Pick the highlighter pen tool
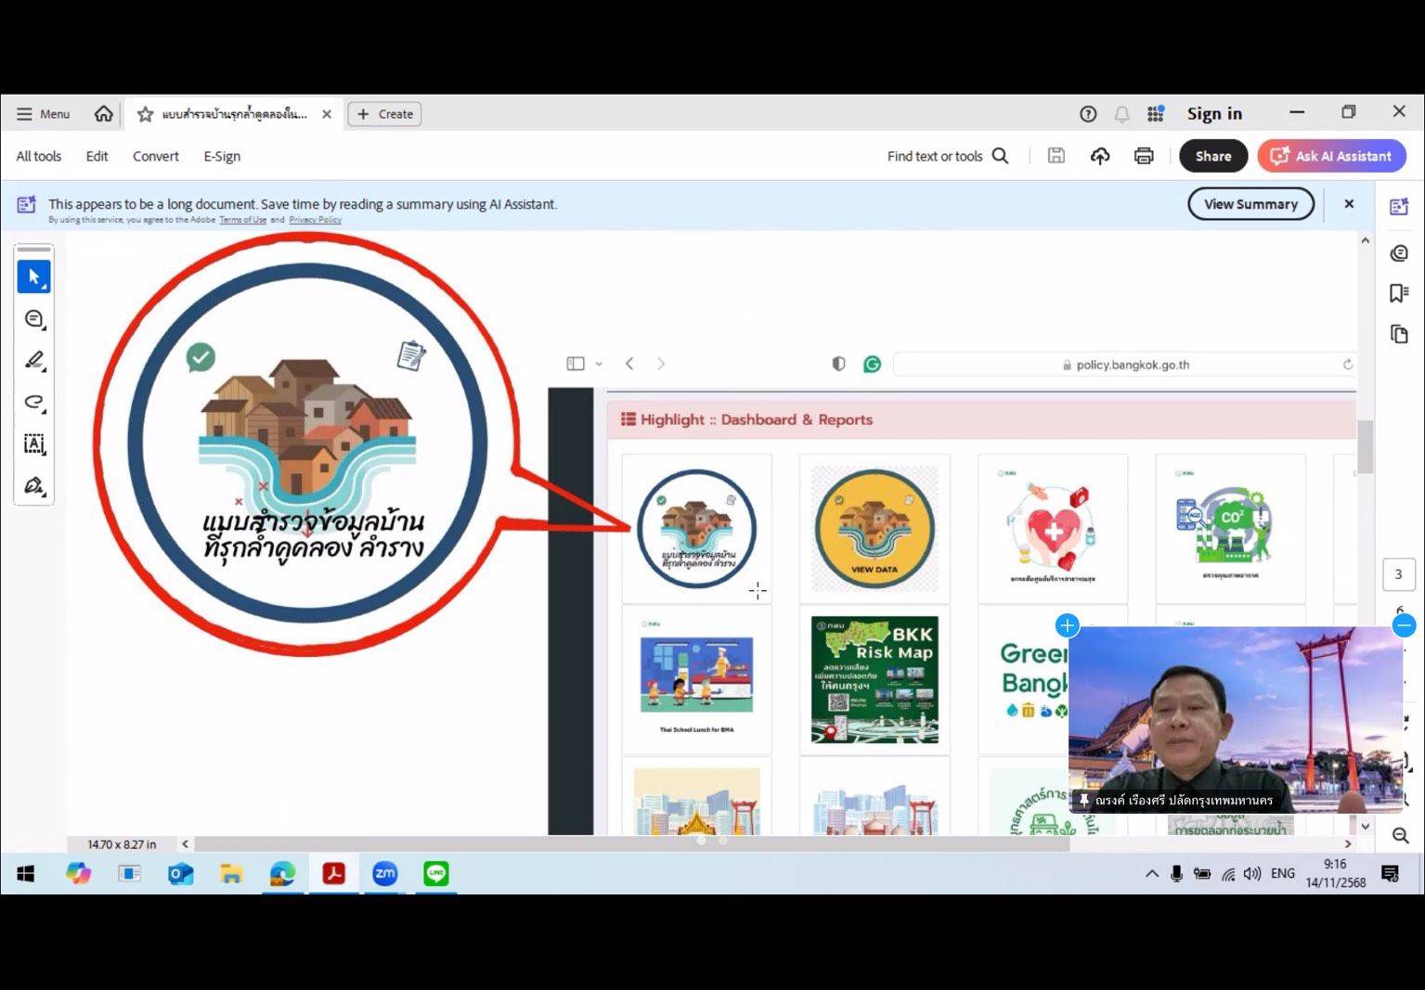This screenshot has height=990, width=1425. pos(34,360)
